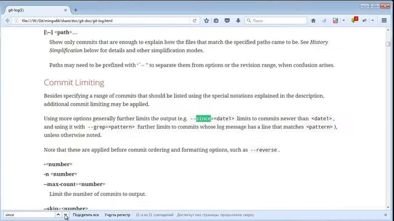Open dropdown next to red image extension
The width and height of the screenshot is (394, 221).
344,21
